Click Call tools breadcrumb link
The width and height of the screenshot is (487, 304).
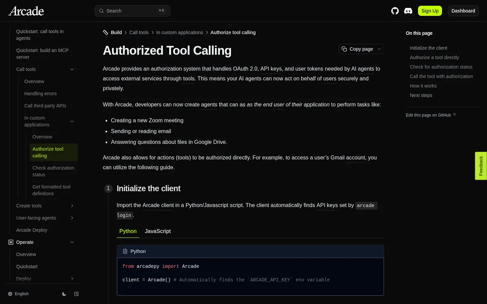coord(139,32)
